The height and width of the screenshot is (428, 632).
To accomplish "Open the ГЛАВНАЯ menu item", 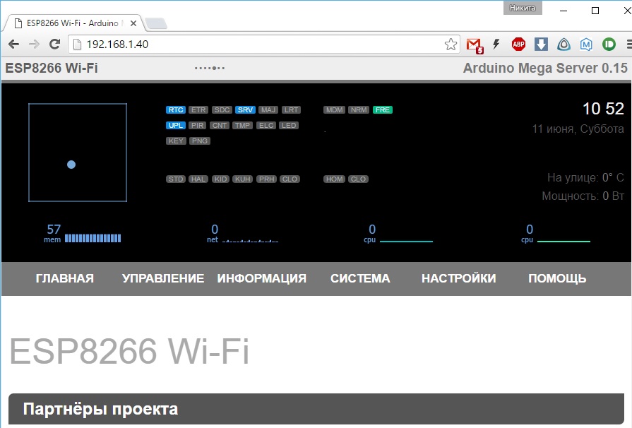I will (64, 278).
